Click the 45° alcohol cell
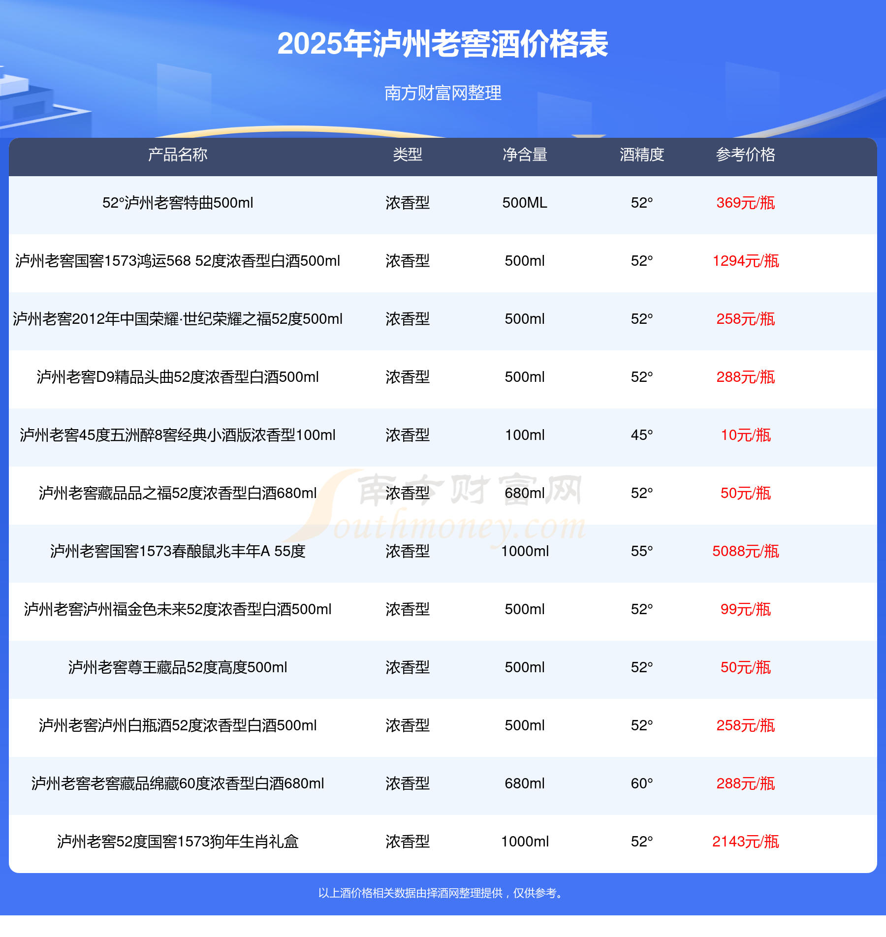886x937 pixels. point(642,435)
